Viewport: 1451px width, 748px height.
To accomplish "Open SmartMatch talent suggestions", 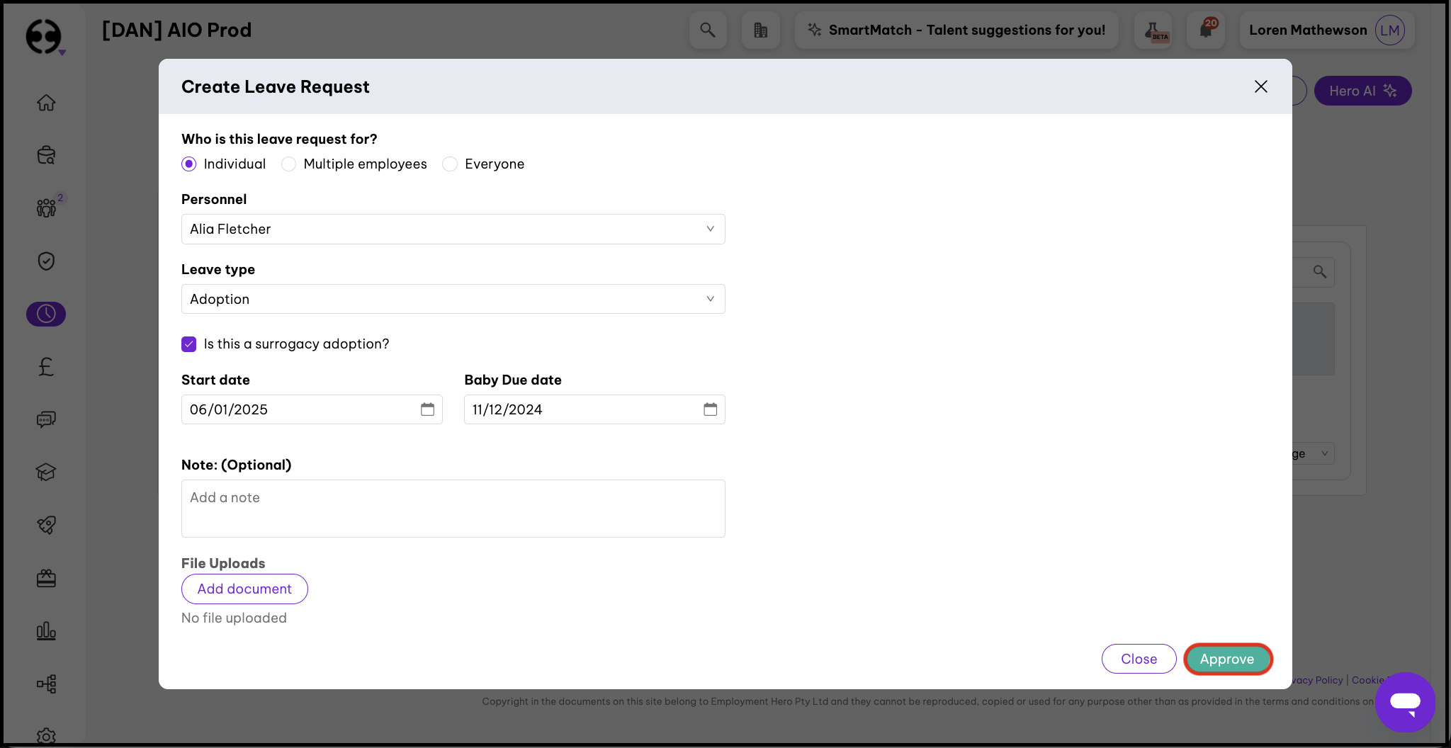I will [956, 30].
